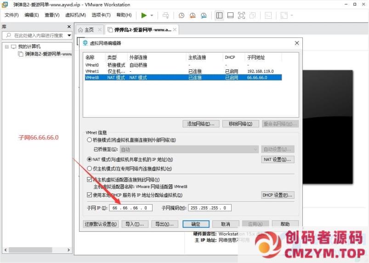
Task: Click the VMware window title bar icon
Action: point(5,5)
